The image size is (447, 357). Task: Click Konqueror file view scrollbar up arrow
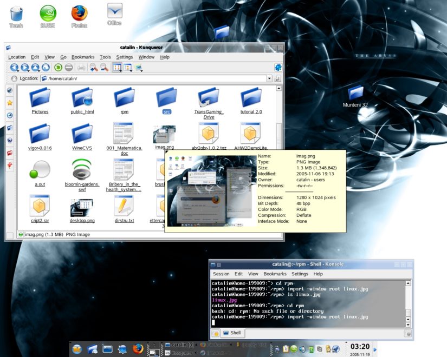pyautogui.click(x=278, y=88)
